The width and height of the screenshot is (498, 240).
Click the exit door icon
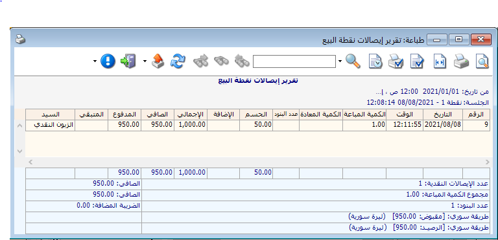(x=128, y=61)
